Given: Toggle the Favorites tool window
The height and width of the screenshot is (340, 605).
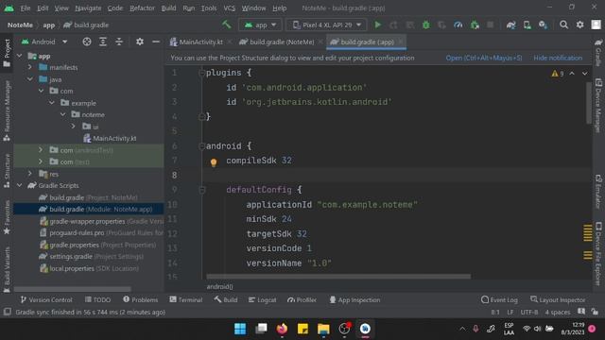Looking at the screenshot, I should click(x=7, y=217).
